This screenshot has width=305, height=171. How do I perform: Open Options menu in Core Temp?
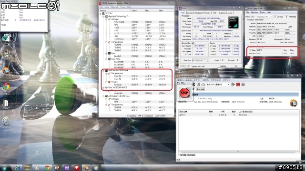254,12
